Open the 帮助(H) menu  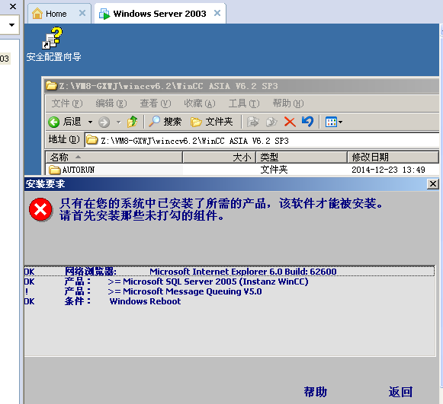click(x=288, y=103)
